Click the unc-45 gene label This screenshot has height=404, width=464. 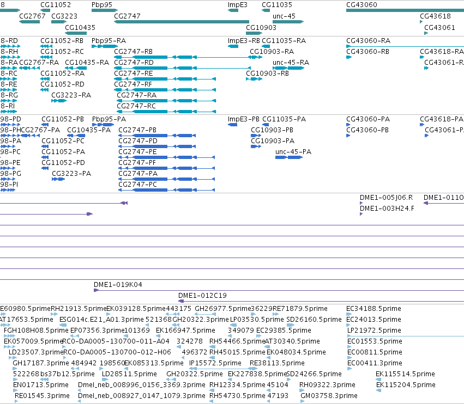tap(284, 16)
